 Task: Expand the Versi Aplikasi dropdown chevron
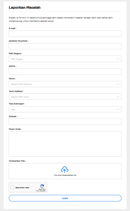click(118, 97)
